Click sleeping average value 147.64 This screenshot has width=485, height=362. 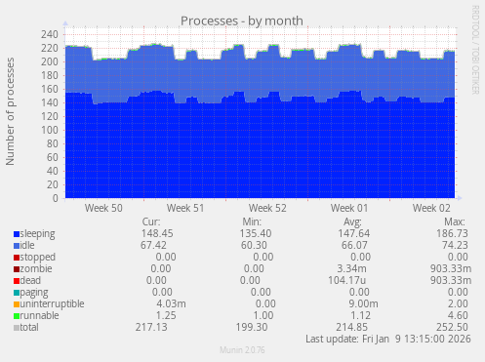click(x=353, y=233)
